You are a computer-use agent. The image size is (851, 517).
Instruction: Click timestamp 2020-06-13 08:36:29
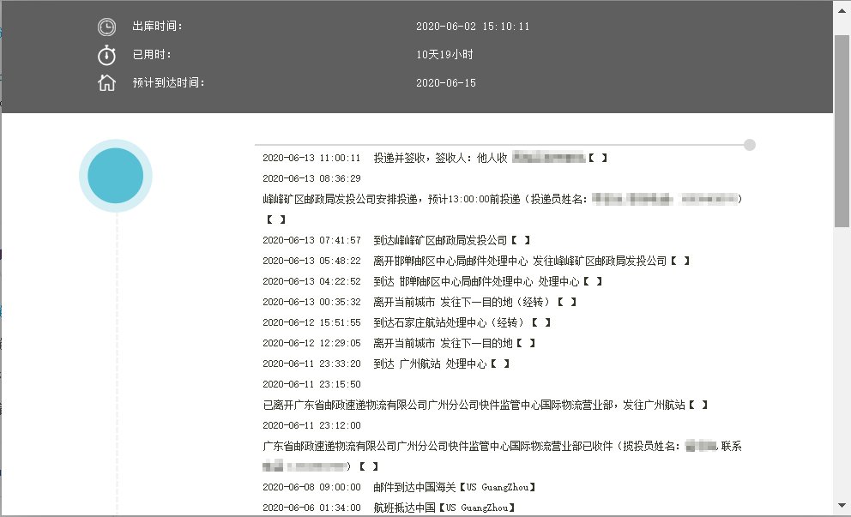click(311, 178)
